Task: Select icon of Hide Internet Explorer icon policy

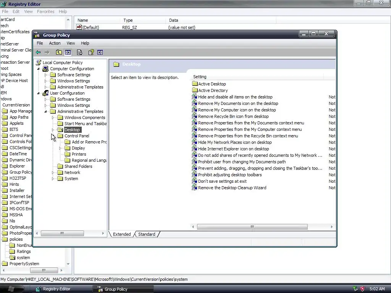Action: click(x=194, y=149)
